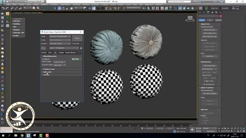Select the Unlink Selection icon

16,8
